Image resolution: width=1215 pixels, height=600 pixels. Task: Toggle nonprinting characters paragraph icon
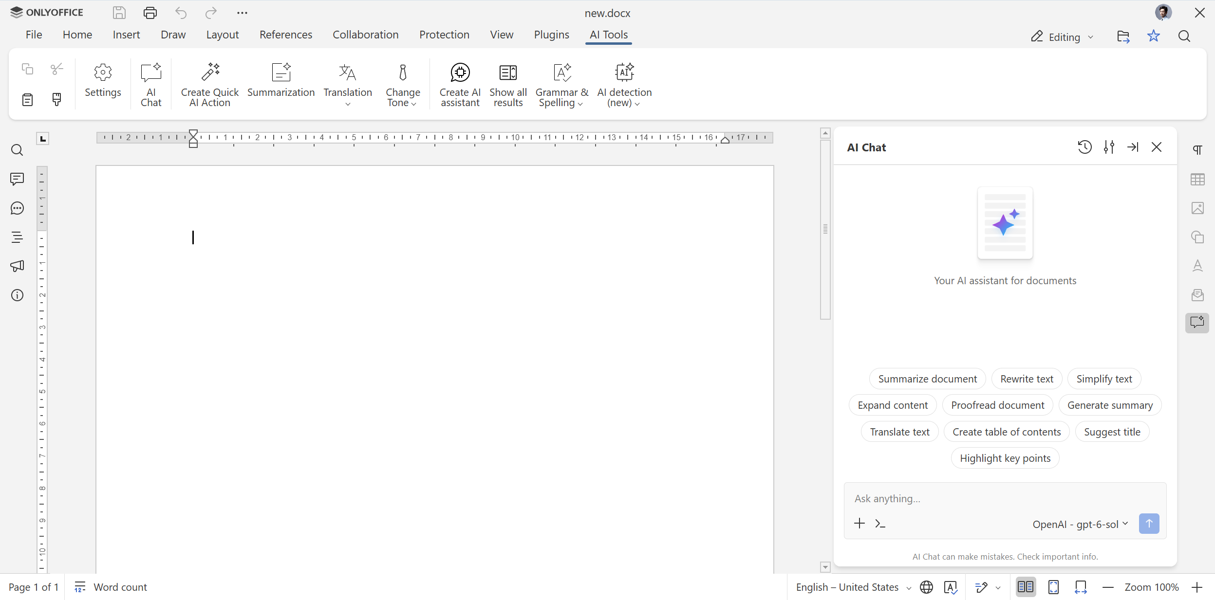coord(1197,150)
